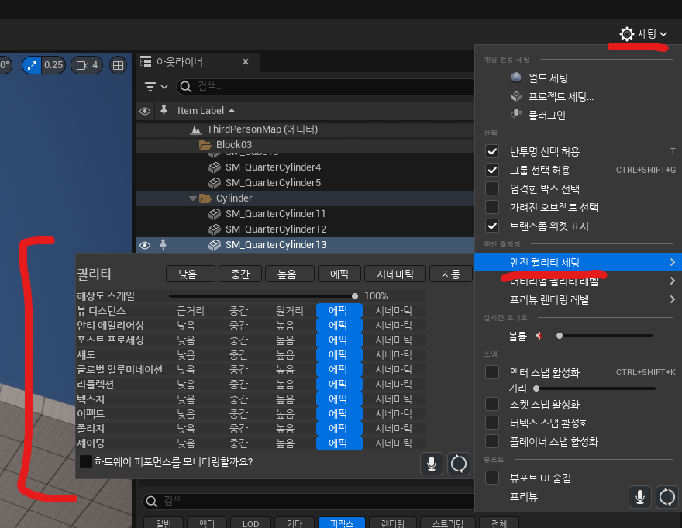Set quality preset to 자동
The width and height of the screenshot is (682, 528).
point(451,274)
